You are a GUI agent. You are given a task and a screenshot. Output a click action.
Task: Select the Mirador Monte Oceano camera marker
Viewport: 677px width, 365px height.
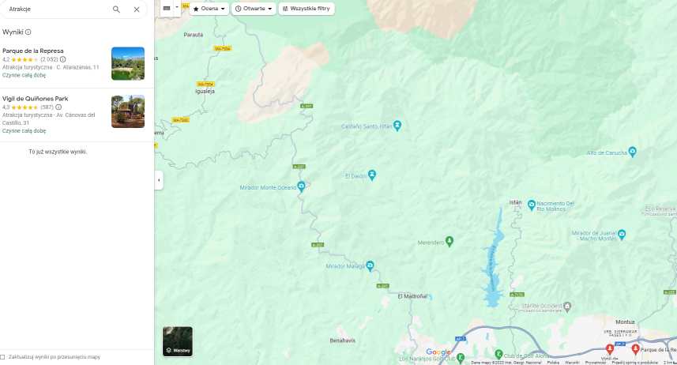[301, 186]
